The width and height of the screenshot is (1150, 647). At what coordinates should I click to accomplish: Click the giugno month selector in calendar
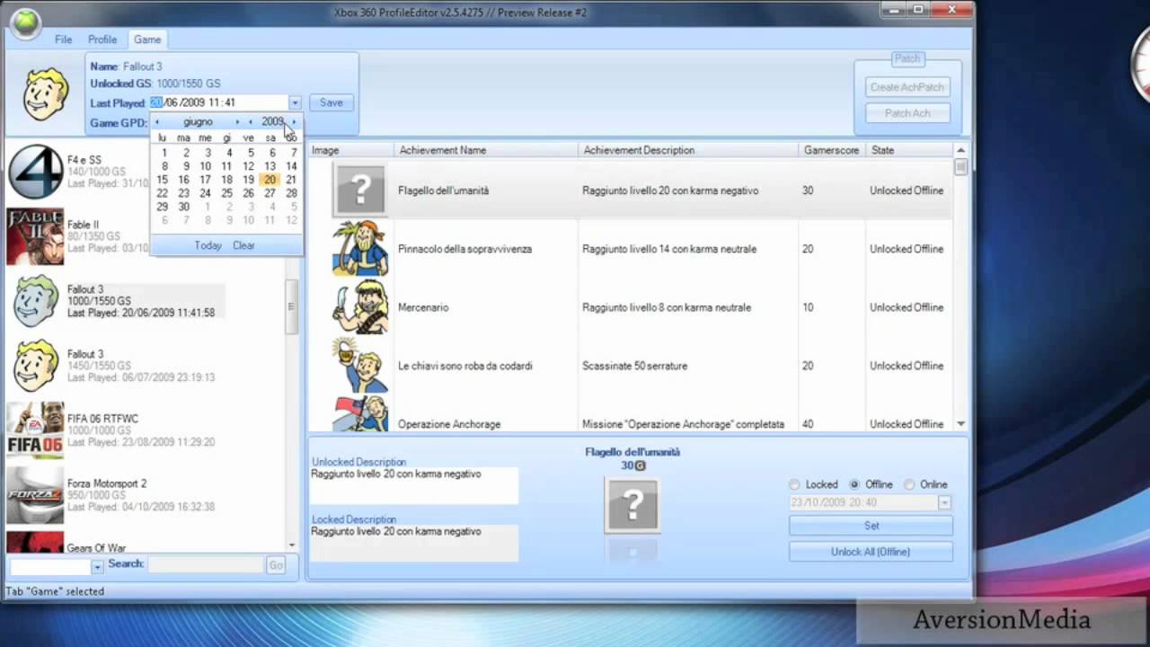click(x=198, y=122)
